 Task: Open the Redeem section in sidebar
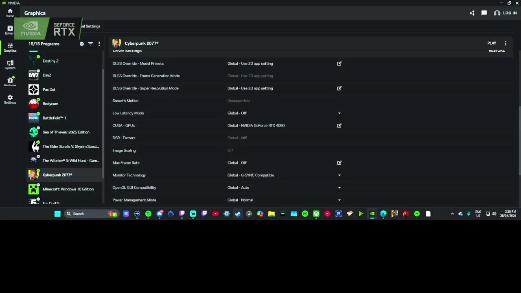coord(10,82)
